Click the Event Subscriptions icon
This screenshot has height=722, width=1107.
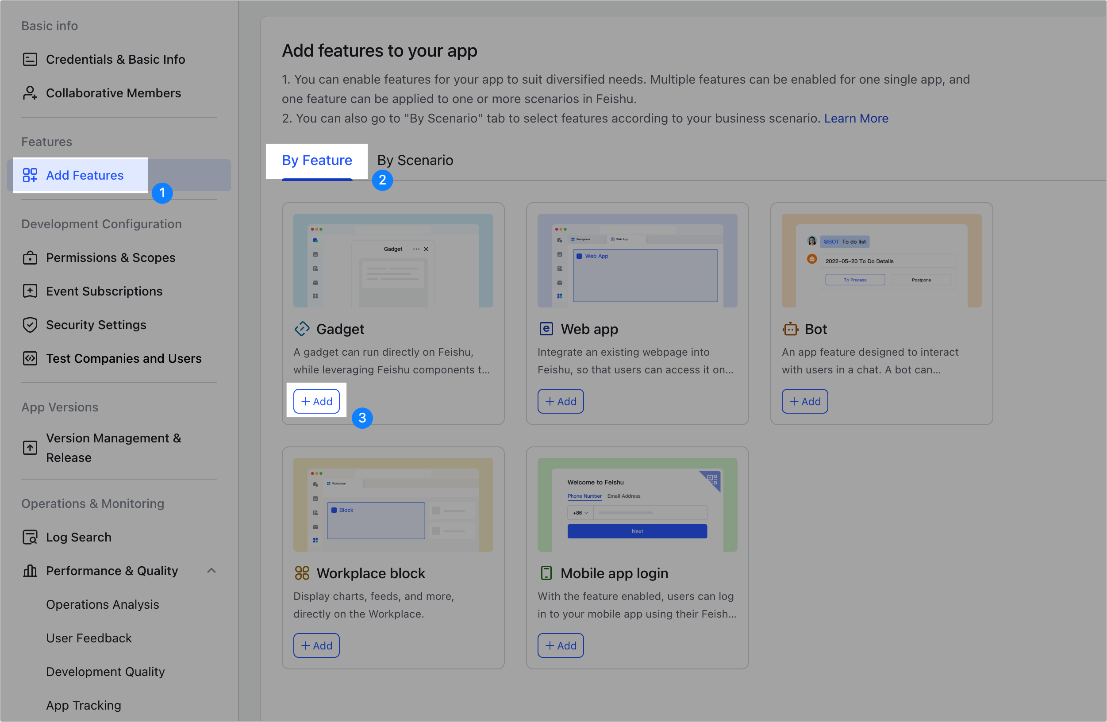point(30,291)
